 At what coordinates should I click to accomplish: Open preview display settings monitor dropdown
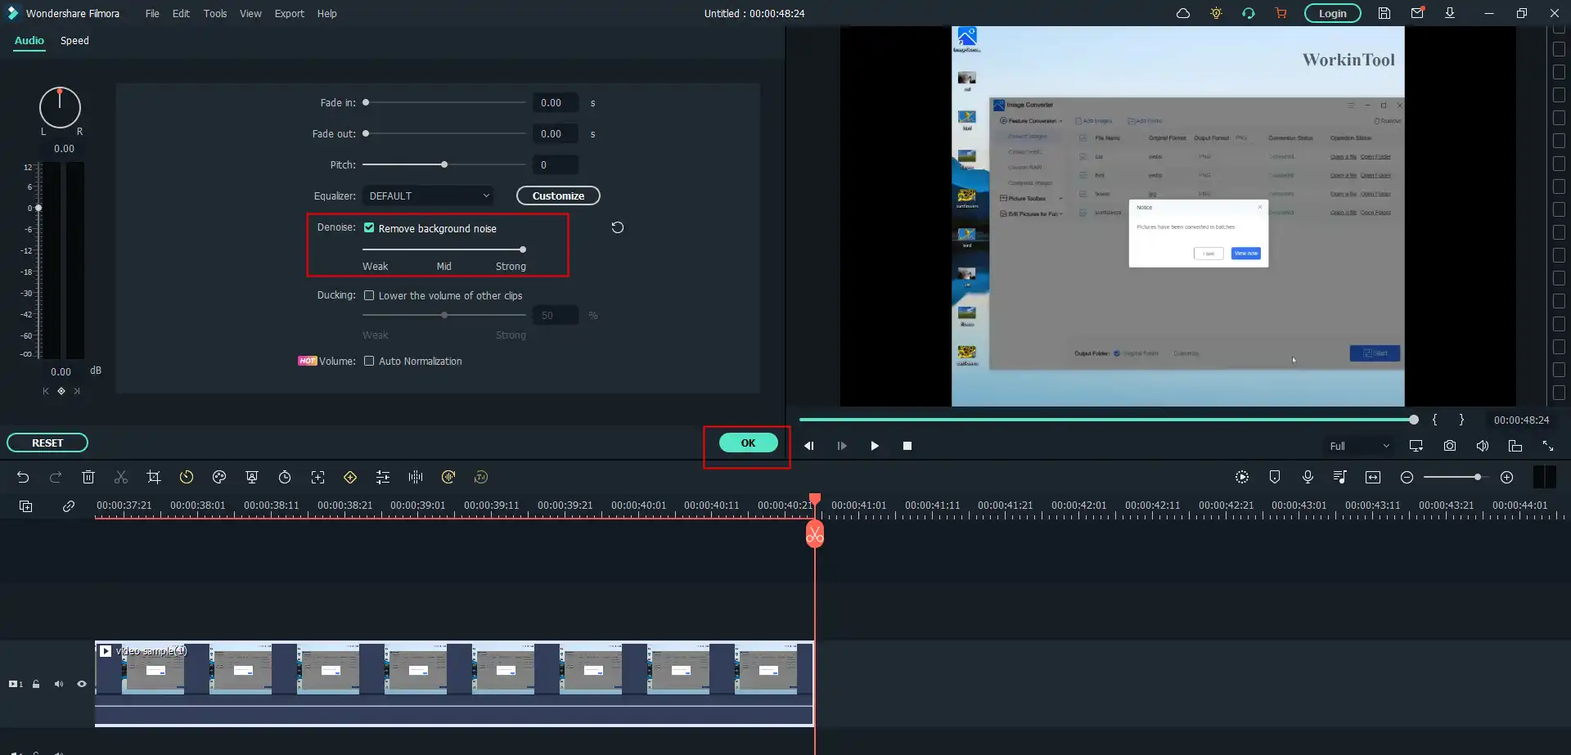(1416, 446)
